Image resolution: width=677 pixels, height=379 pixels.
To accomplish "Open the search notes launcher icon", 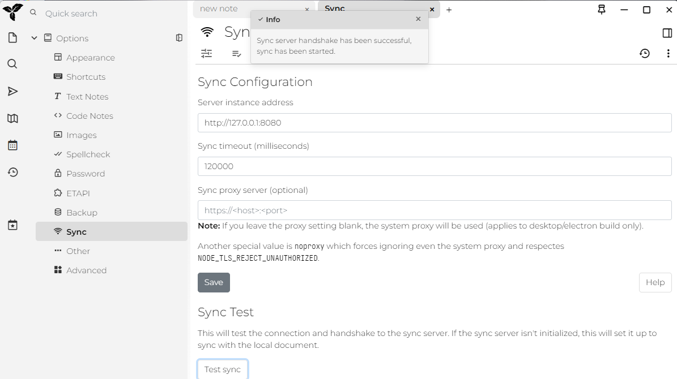I will [12, 64].
